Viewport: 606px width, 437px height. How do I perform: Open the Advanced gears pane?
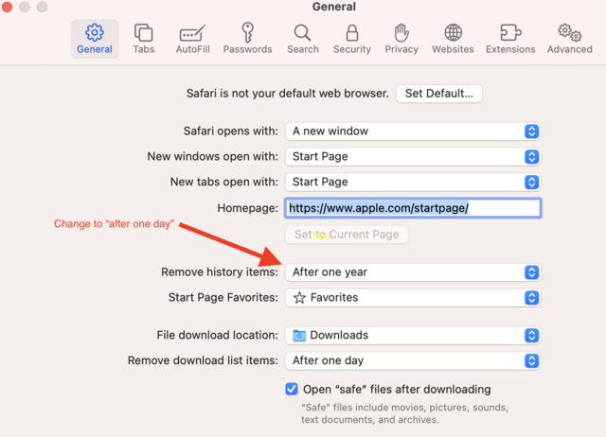click(x=569, y=38)
